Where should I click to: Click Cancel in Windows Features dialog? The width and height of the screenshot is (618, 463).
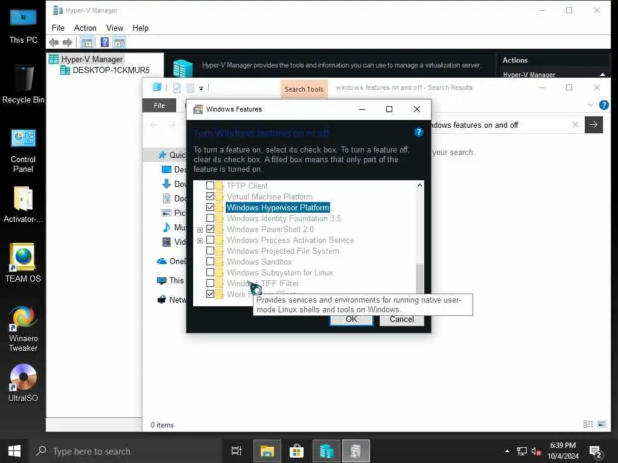pos(401,320)
